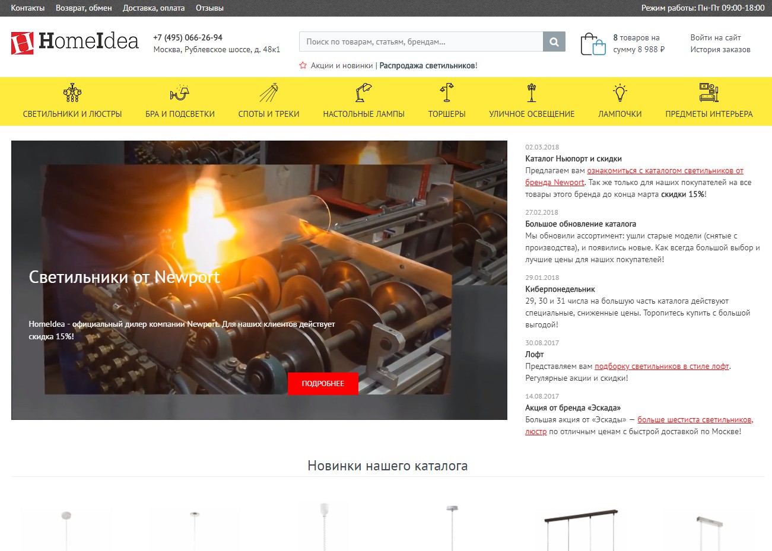
Task: Click the wall sconce icon for Бра
Action: click(180, 93)
